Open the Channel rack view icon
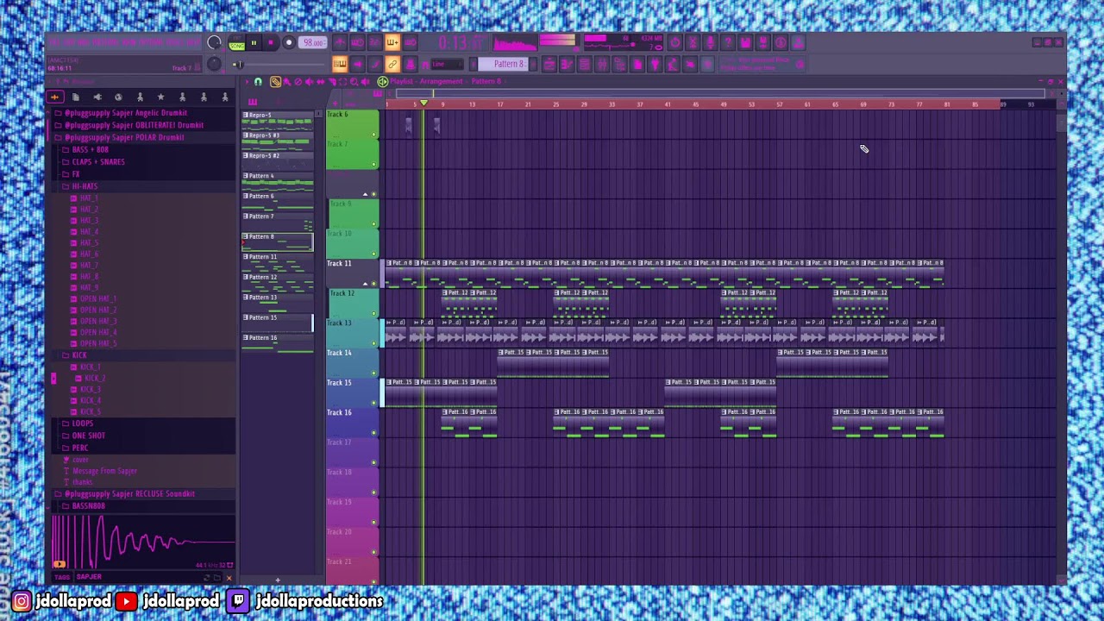This screenshot has height=621, width=1104. pyautogui.click(x=584, y=65)
